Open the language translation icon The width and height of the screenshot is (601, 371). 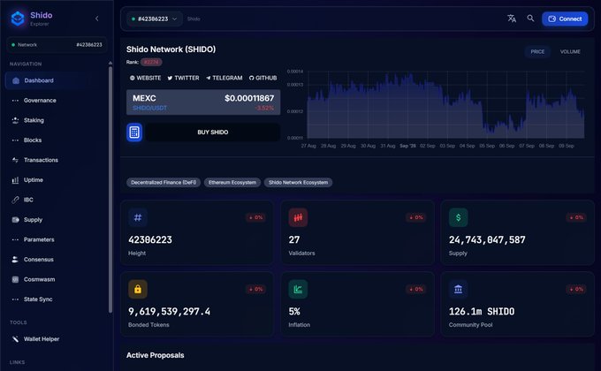pyautogui.click(x=512, y=19)
